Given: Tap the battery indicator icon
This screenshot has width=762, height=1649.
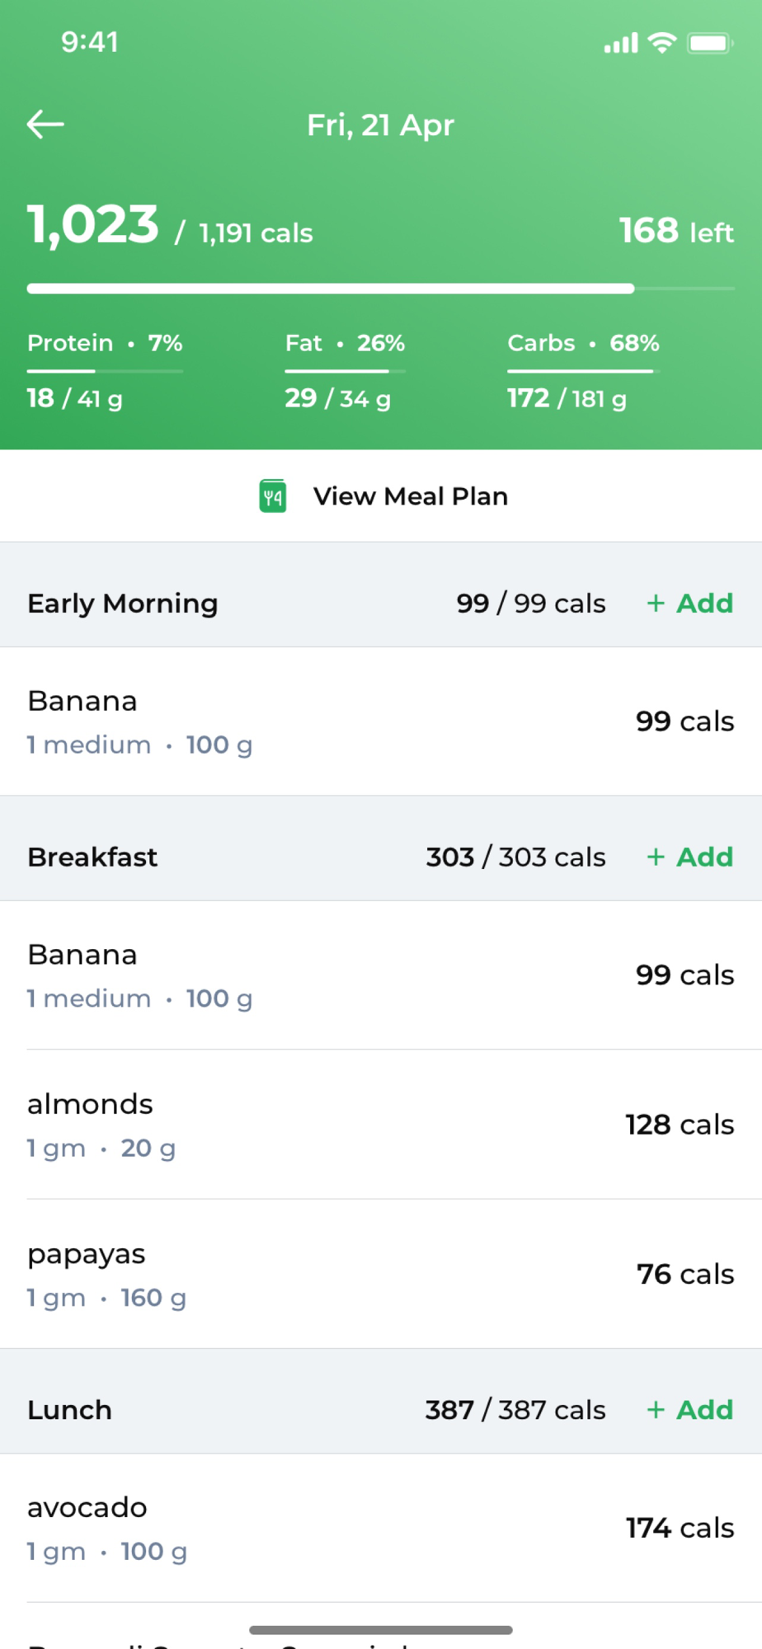Looking at the screenshot, I should (710, 43).
